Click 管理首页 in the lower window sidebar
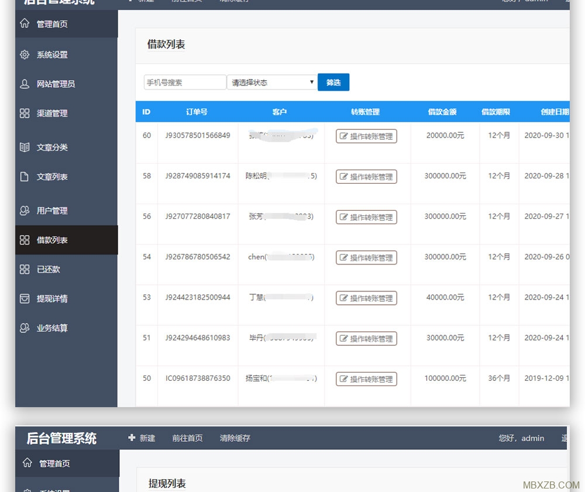Screen dimensions: 585x492 coord(67,463)
